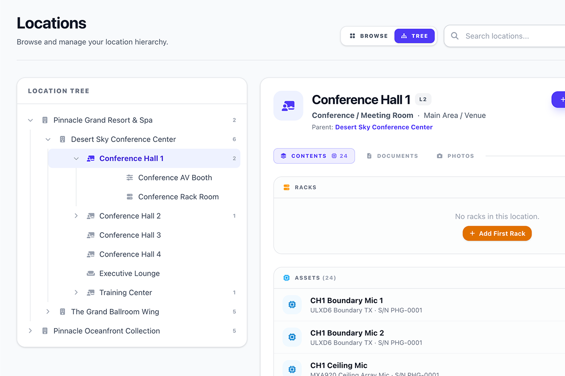Image resolution: width=565 pixels, height=376 pixels.
Task: Open the Documents tab
Action: coord(392,156)
